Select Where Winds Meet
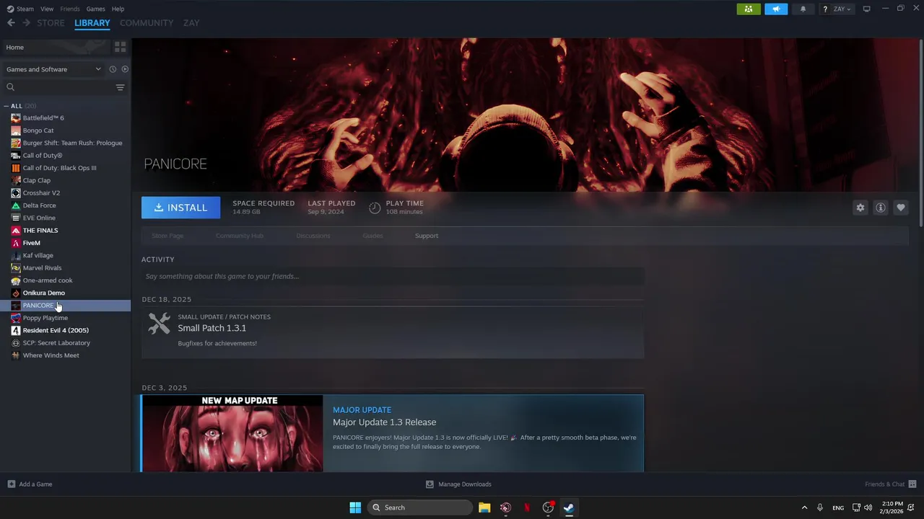924x519 pixels. (x=65, y=355)
